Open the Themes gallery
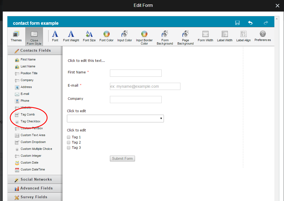 click(x=16, y=37)
